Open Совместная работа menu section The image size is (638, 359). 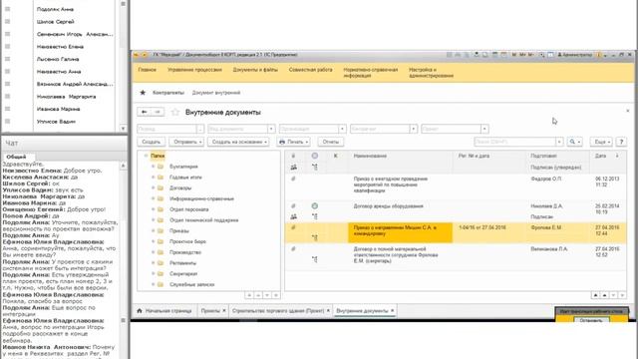pyautogui.click(x=310, y=70)
